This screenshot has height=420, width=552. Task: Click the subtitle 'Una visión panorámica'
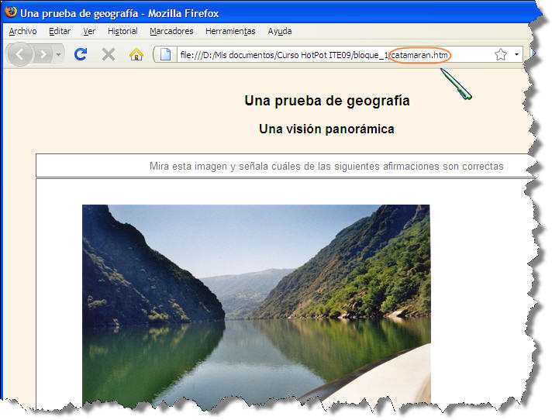[x=326, y=129]
